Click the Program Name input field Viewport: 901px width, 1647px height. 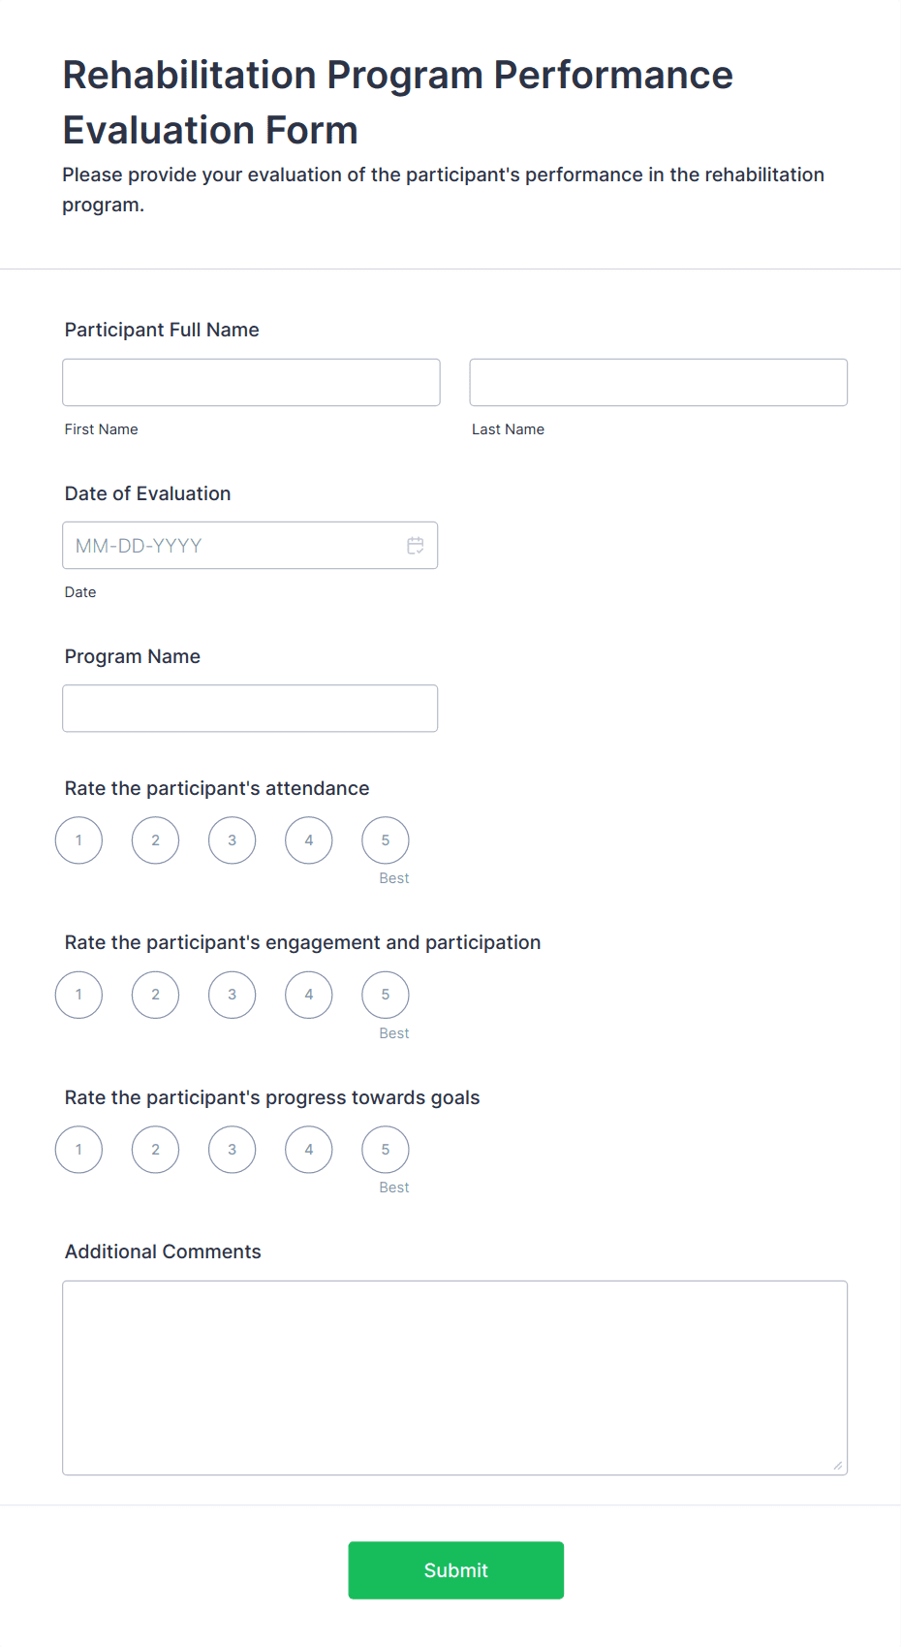pyautogui.click(x=250, y=708)
